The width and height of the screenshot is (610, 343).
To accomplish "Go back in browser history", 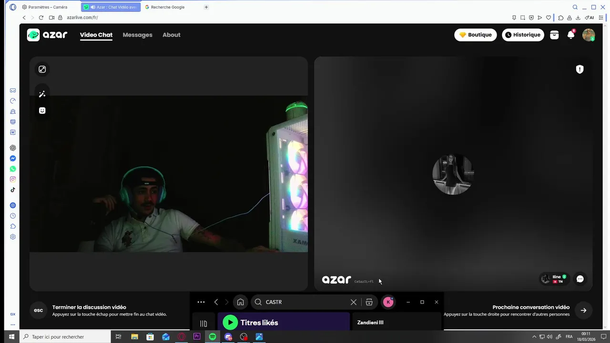I will pyautogui.click(x=24, y=18).
